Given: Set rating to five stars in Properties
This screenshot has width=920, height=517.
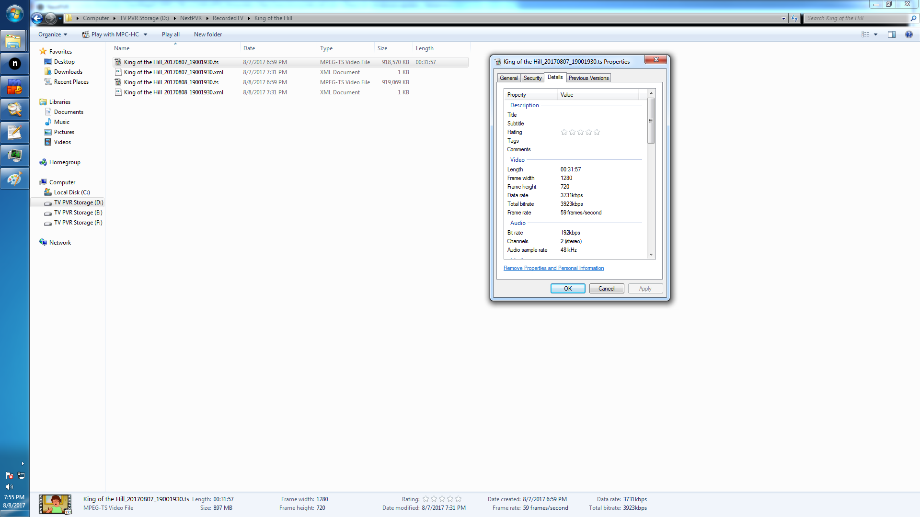Looking at the screenshot, I should point(597,132).
